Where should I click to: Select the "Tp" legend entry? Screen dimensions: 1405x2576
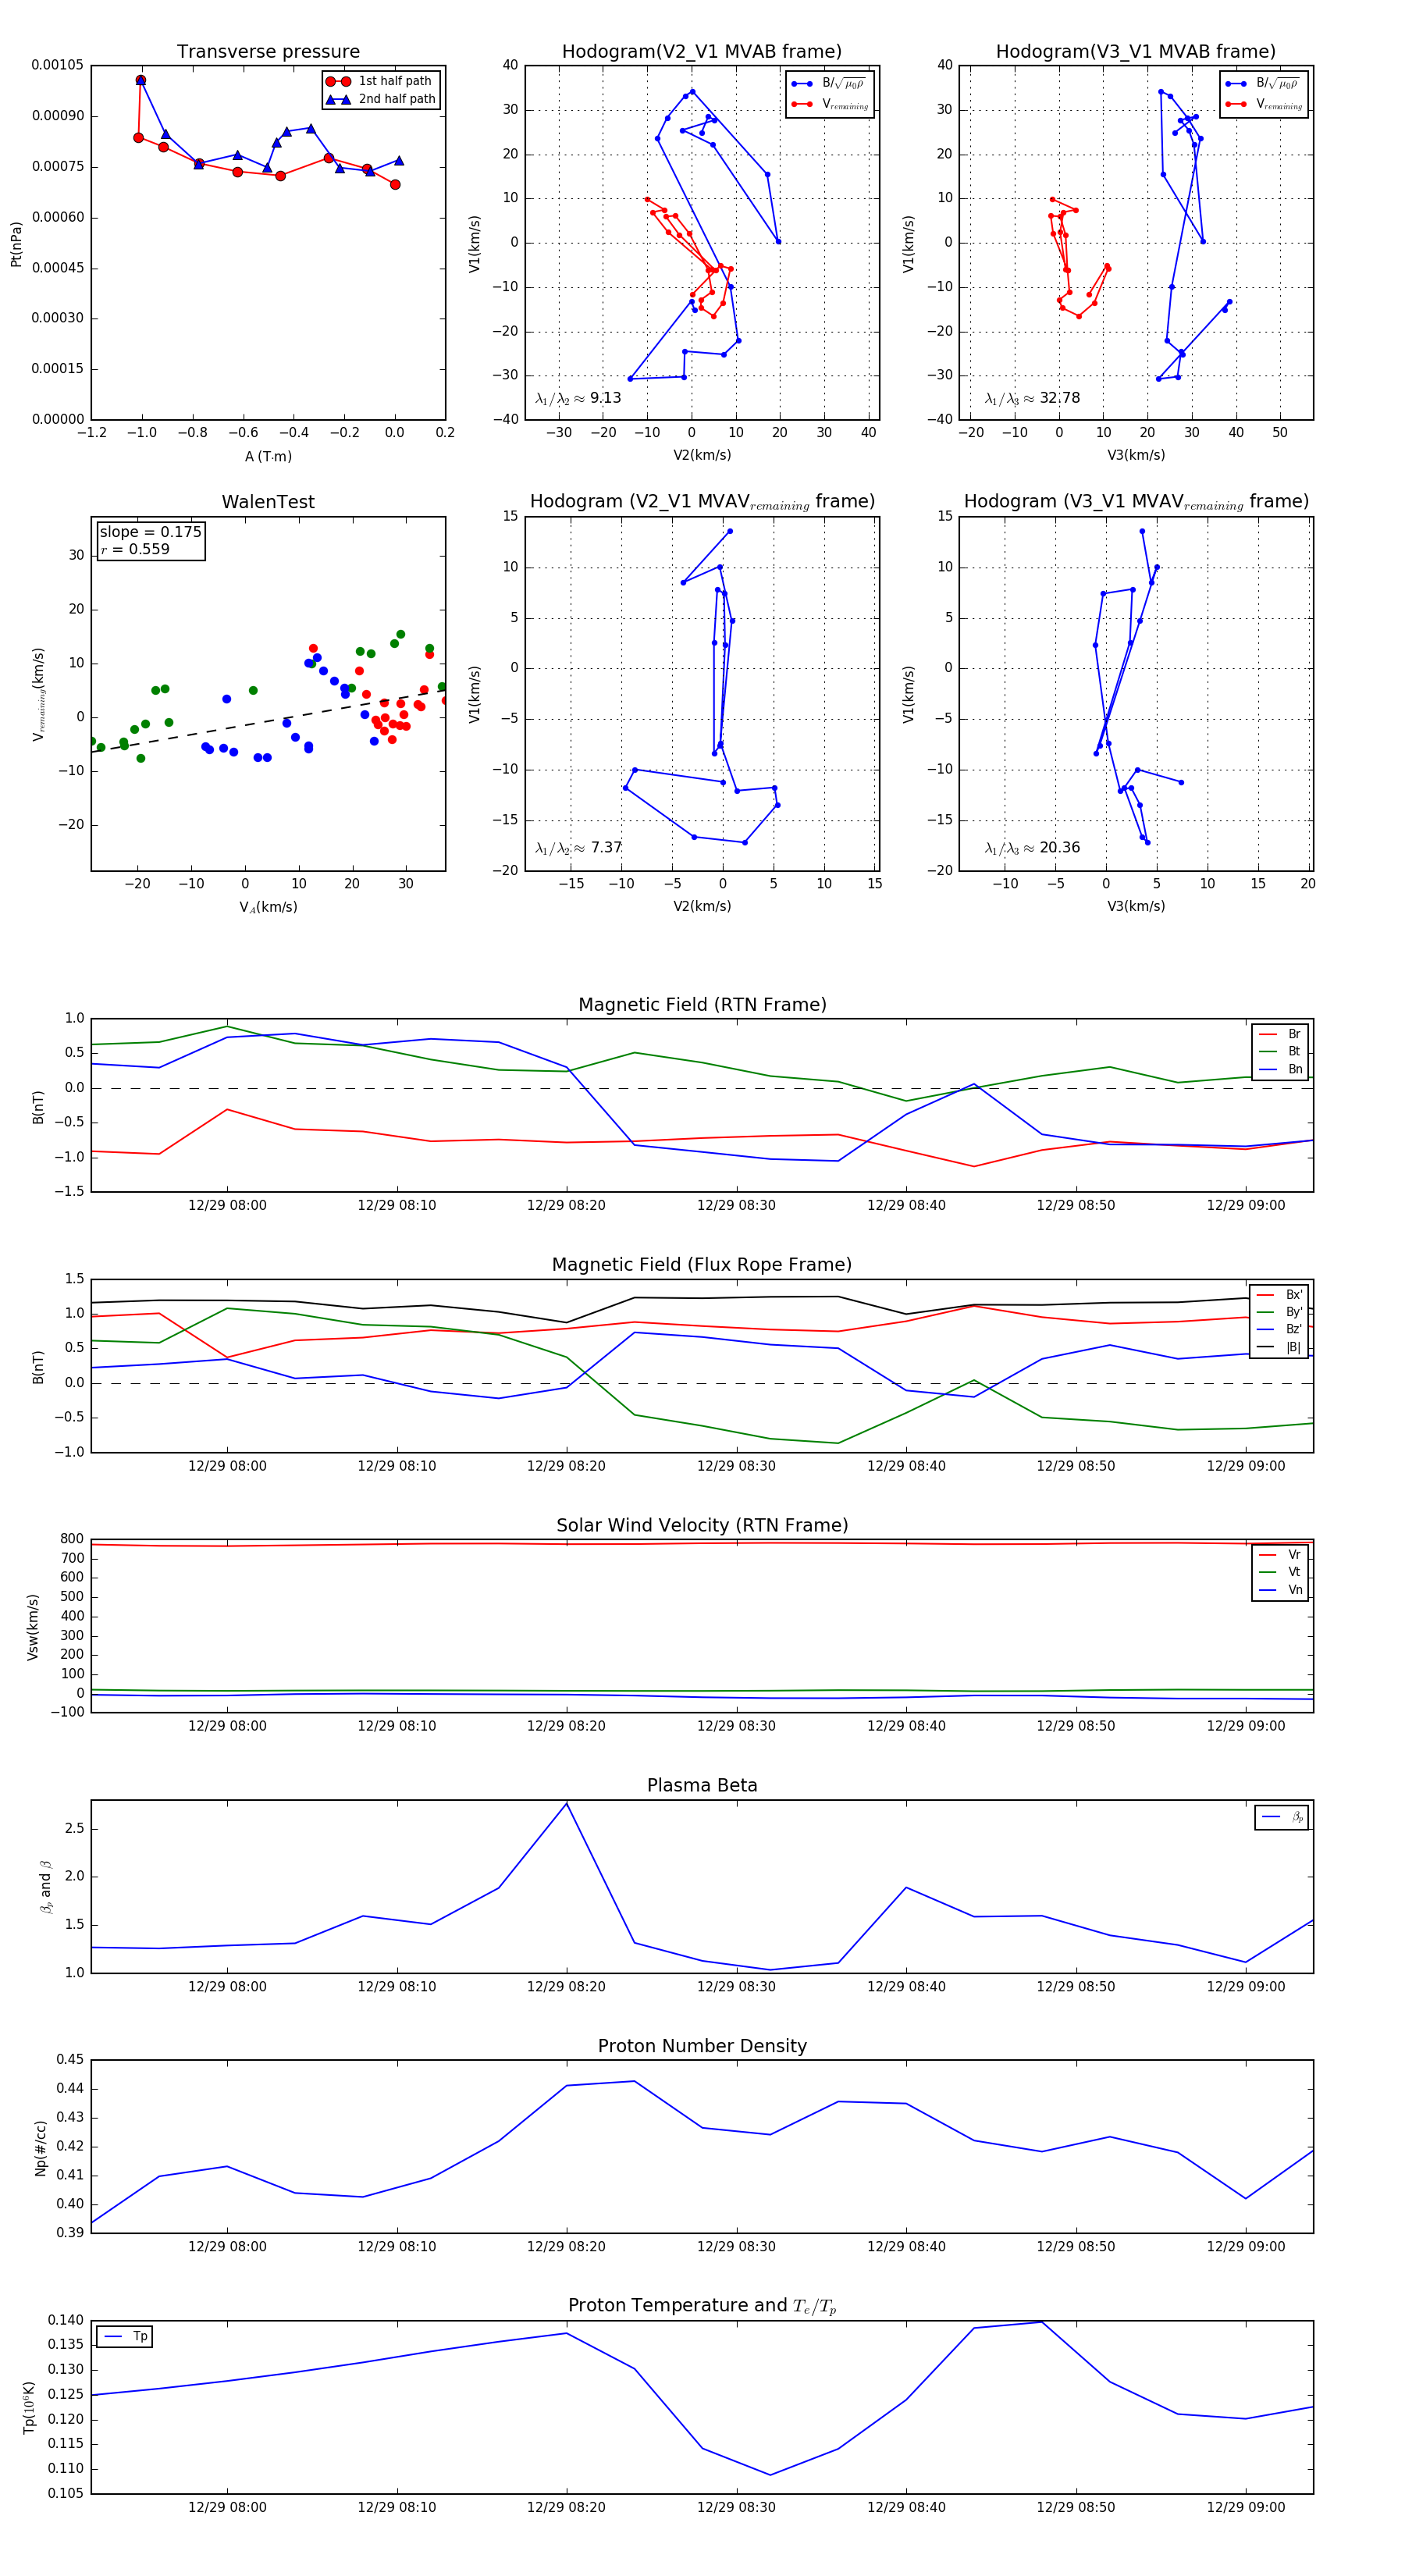(126, 2337)
